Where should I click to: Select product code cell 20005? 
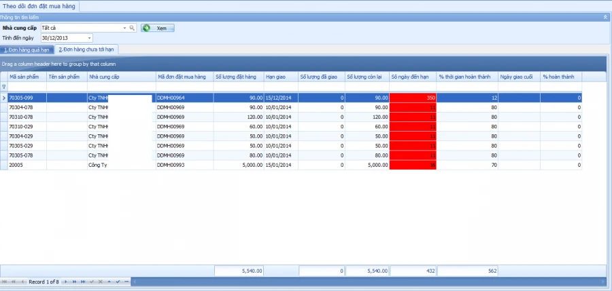[27, 165]
